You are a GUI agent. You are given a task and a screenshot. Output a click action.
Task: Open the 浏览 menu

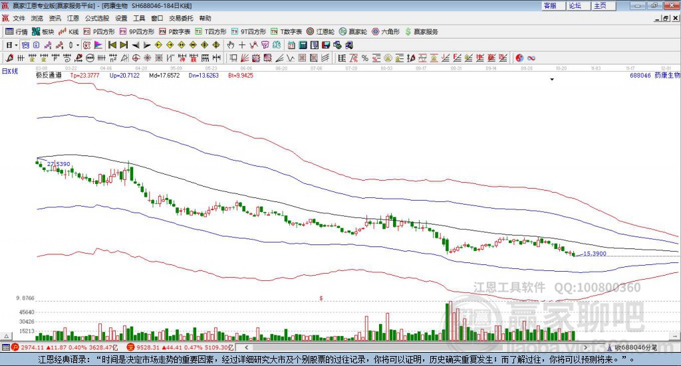pos(37,18)
